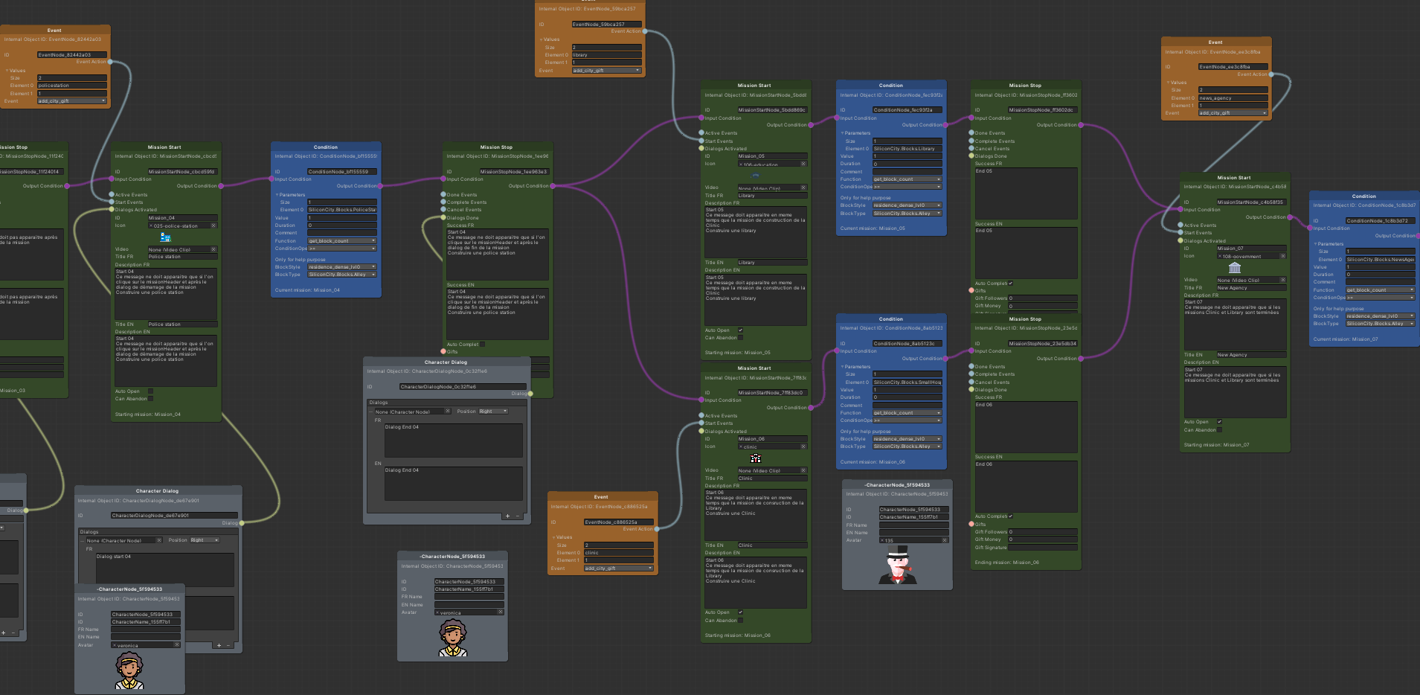1420x695 pixels.
Task: Click veronica avatar image under Dialog End 04
Action: coord(453,638)
